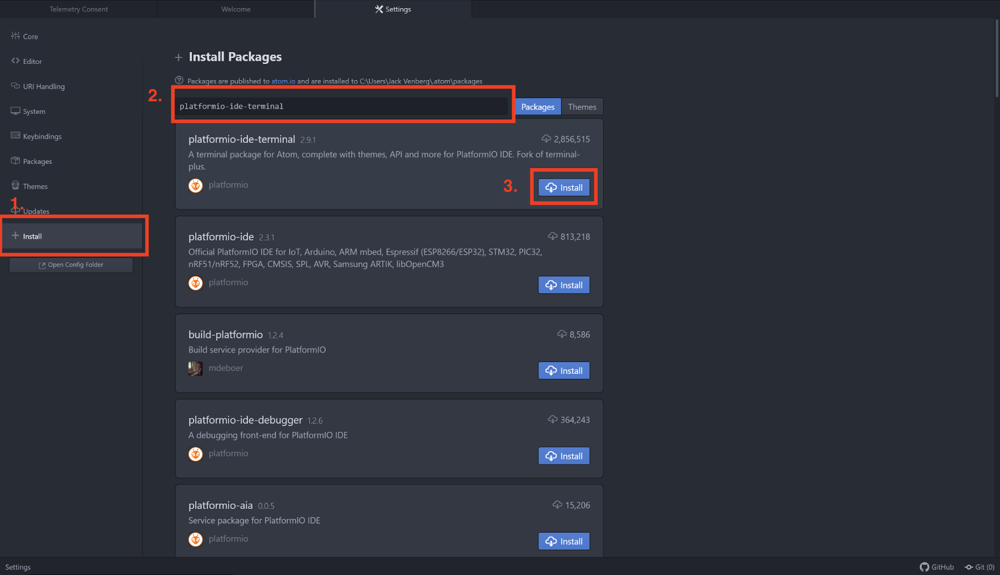Click the Packages box icon
The height and width of the screenshot is (575, 1000).
(16, 161)
